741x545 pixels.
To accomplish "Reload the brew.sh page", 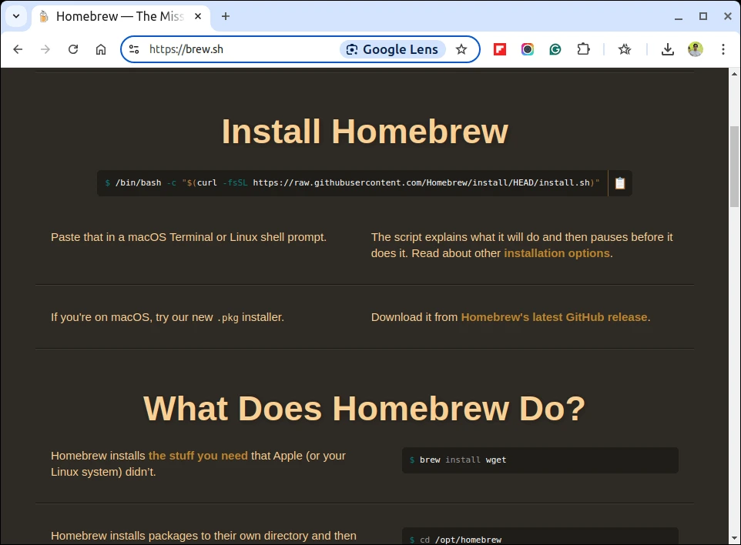I will (73, 49).
